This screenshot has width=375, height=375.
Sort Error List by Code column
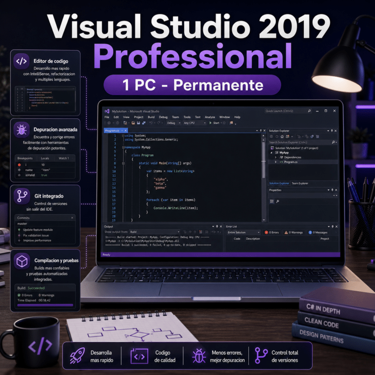point(237,239)
